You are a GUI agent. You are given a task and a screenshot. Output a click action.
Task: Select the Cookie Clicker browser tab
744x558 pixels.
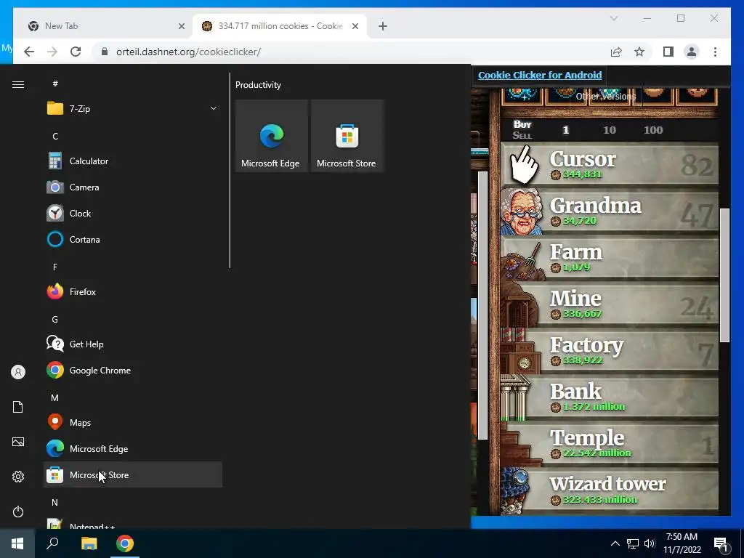280,26
